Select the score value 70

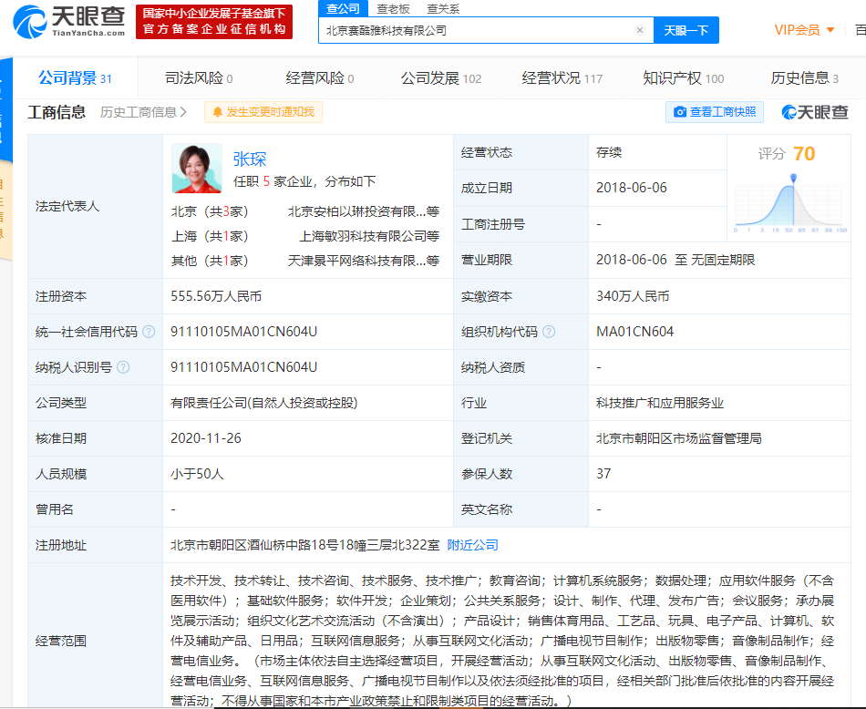[x=804, y=153]
